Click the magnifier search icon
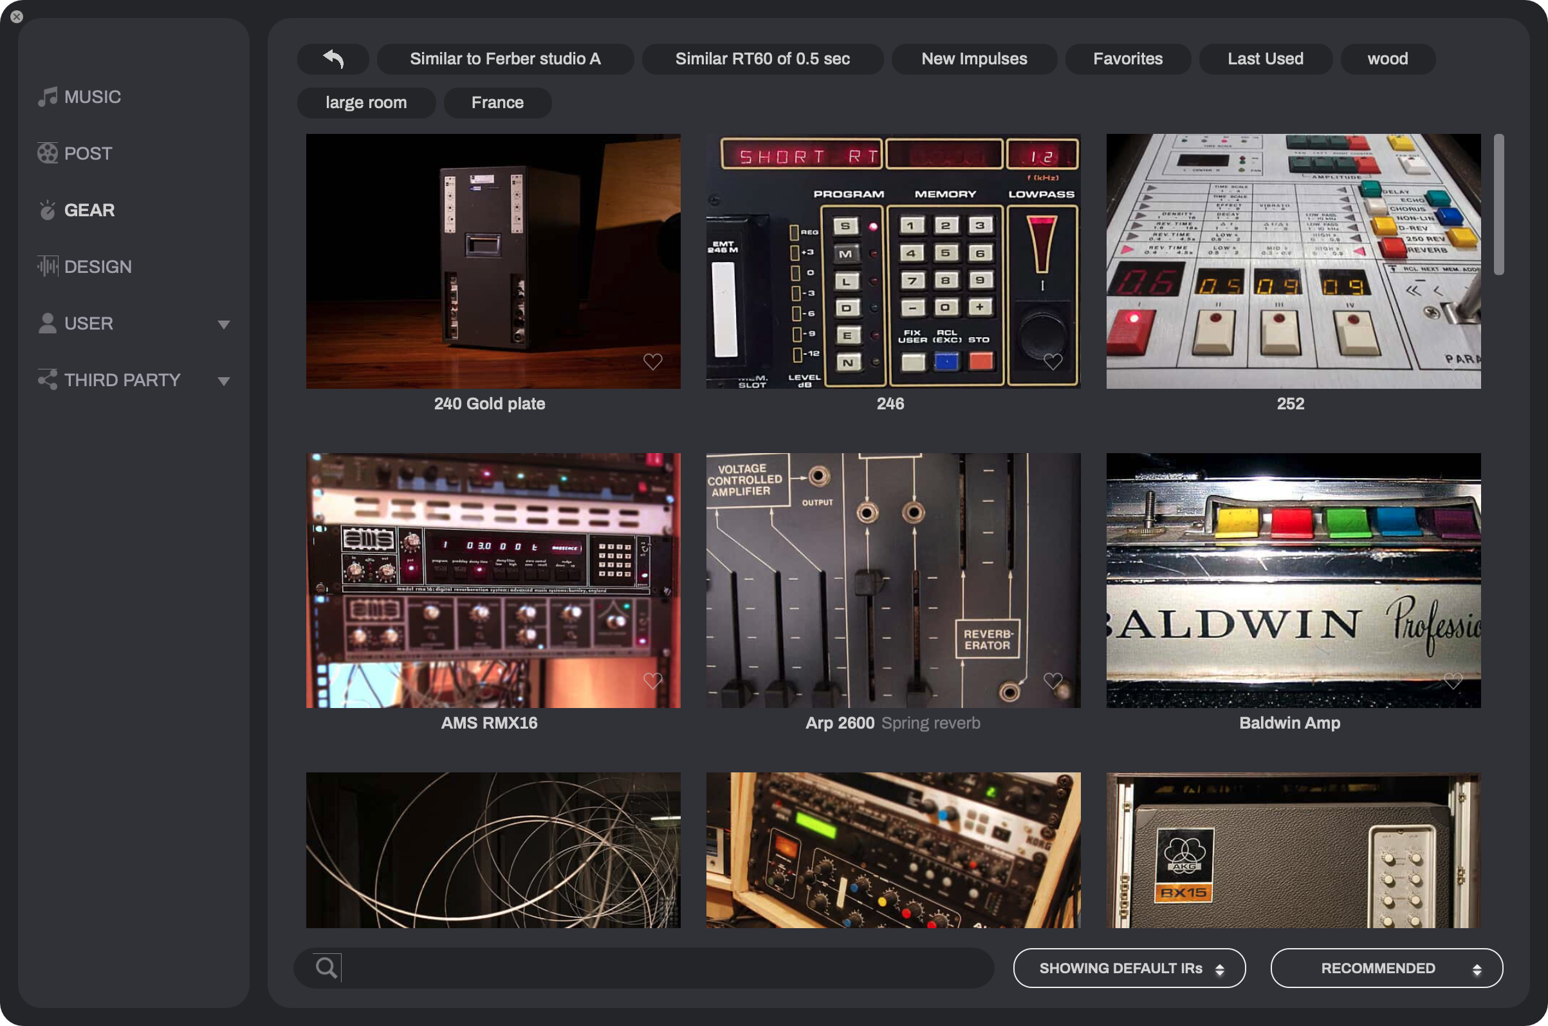The height and width of the screenshot is (1026, 1548). pos(326,967)
